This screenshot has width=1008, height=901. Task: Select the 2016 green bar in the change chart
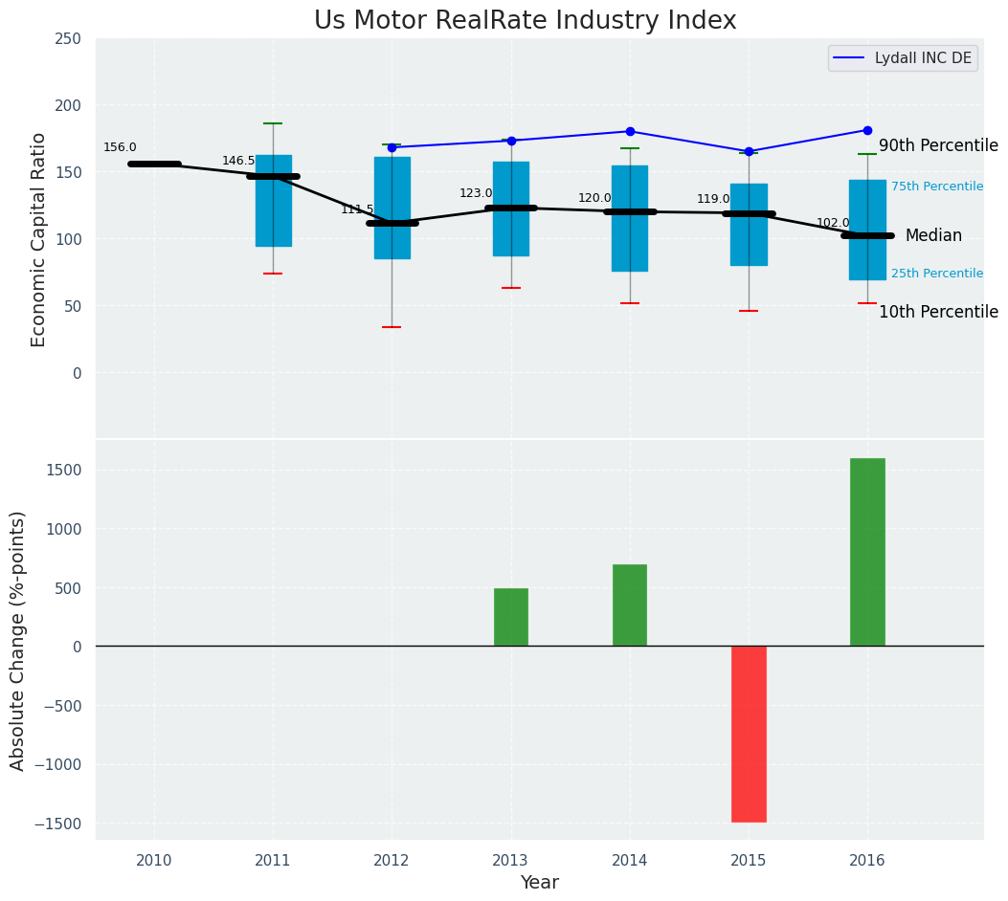pyautogui.click(x=867, y=552)
